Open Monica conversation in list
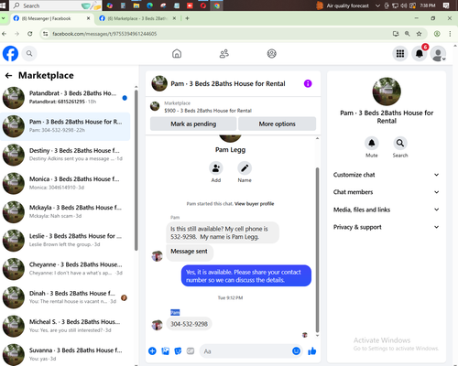 (65, 183)
